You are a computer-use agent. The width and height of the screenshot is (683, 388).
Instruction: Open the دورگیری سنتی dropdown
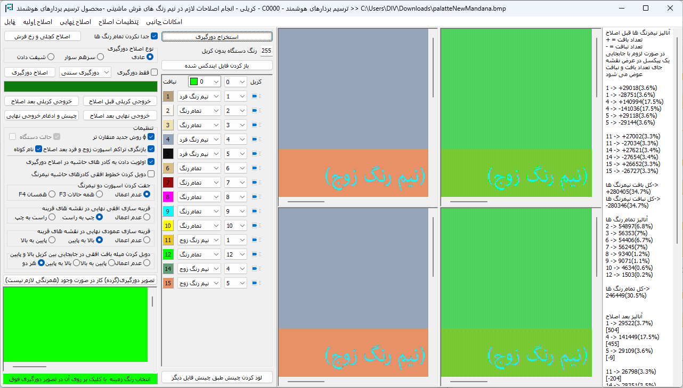click(85, 72)
